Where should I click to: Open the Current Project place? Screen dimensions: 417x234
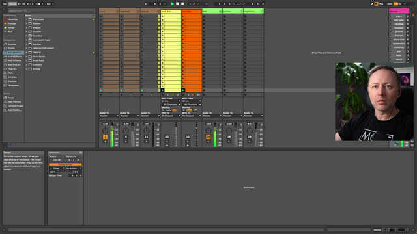(15, 106)
